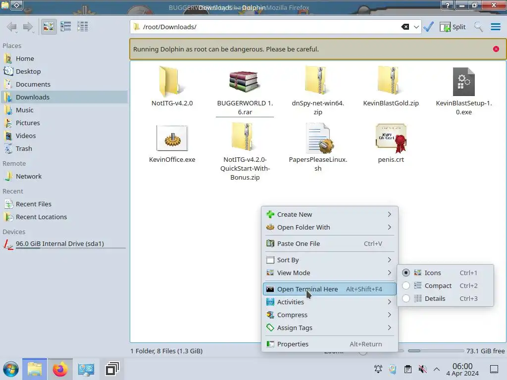This screenshot has height=380, width=507.
Task: Open Pictures in Places panel
Action: 64,123
